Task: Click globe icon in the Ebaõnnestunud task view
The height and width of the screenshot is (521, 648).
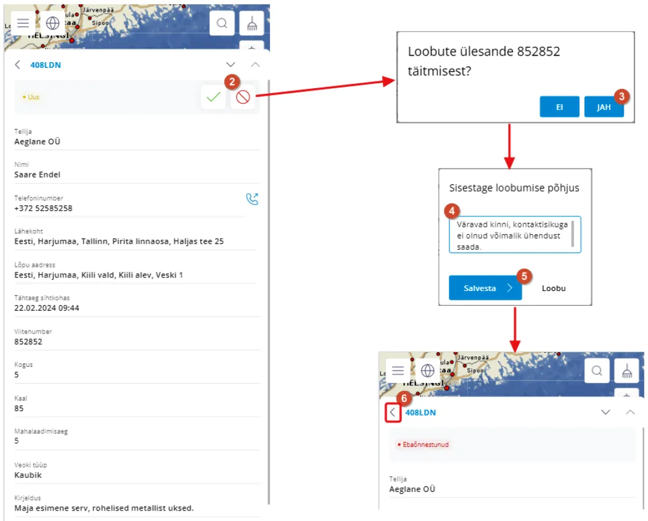Action: [x=428, y=371]
